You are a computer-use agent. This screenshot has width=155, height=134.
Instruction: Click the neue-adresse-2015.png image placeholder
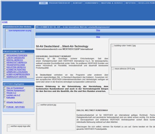click(133, 78)
